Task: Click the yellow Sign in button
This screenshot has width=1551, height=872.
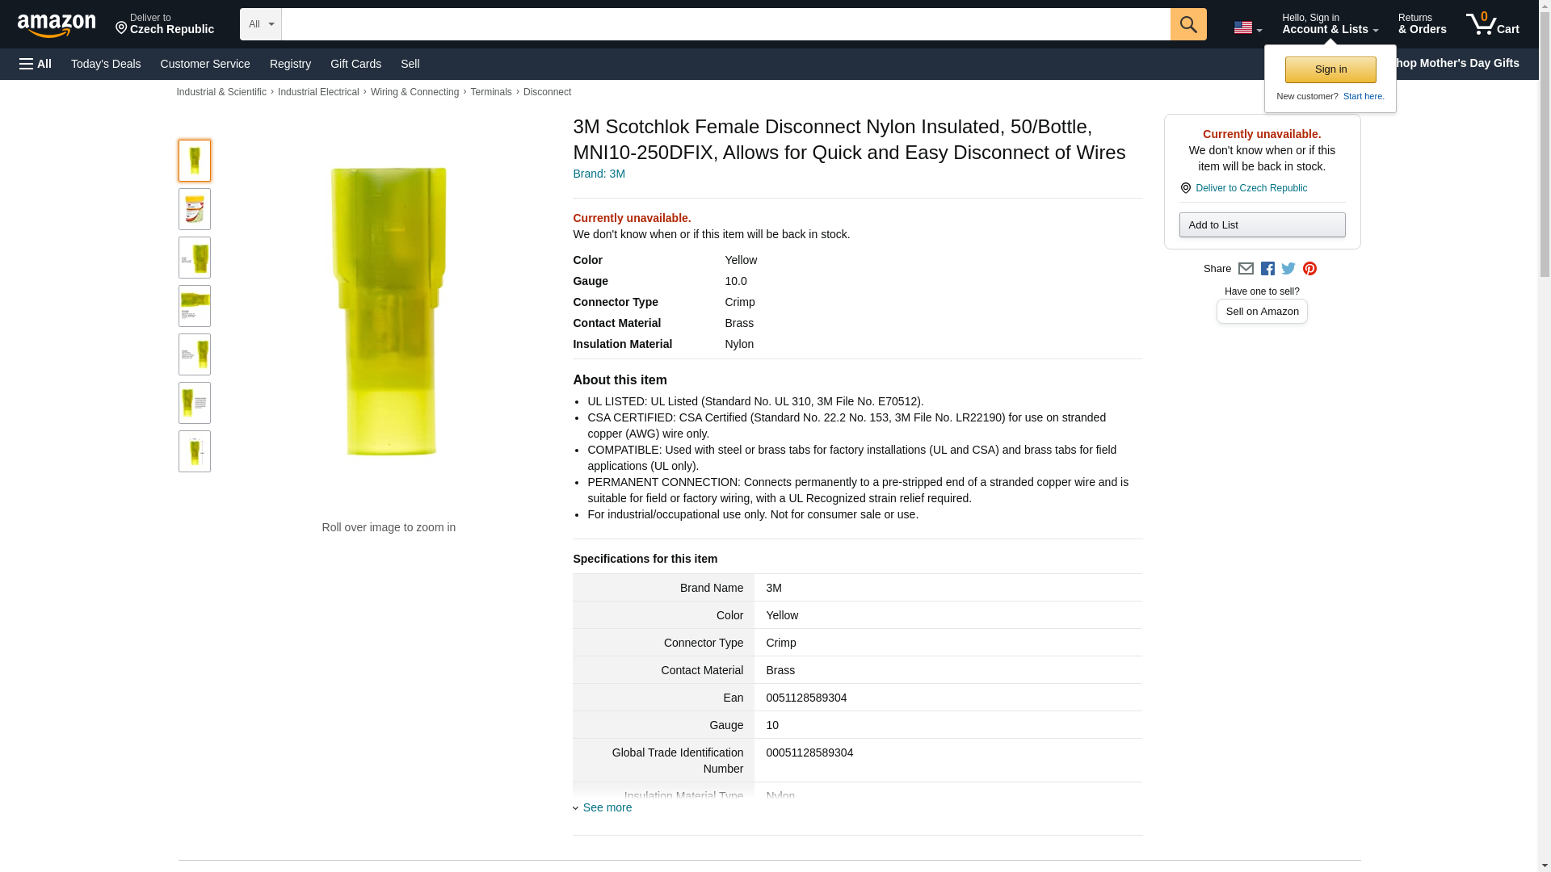Action: coord(1330,69)
